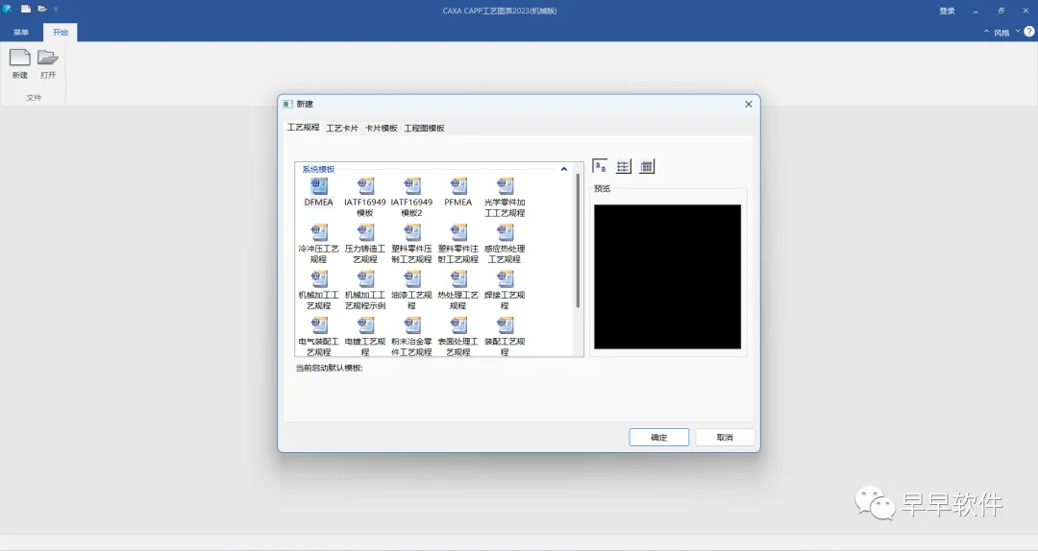Click the black preview pane

pos(667,276)
